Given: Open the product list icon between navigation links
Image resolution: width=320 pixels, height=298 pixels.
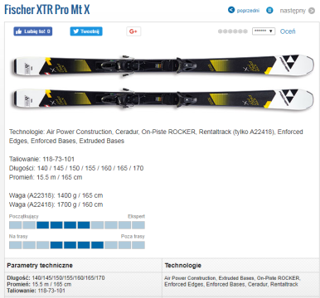Looking at the screenshot, I should (269, 11).
